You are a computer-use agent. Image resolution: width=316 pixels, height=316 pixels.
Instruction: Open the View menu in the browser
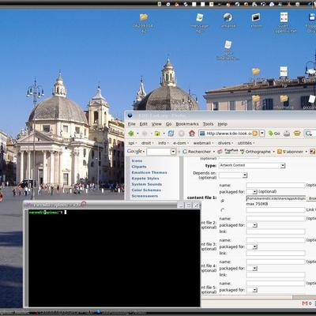point(156,124)
